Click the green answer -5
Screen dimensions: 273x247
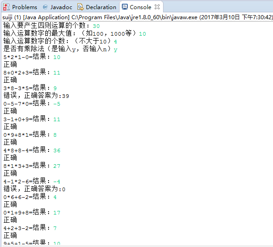point(57,104)
